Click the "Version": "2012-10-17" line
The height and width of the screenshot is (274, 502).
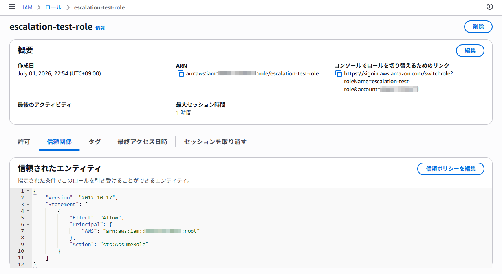click(x=82, y=198)
